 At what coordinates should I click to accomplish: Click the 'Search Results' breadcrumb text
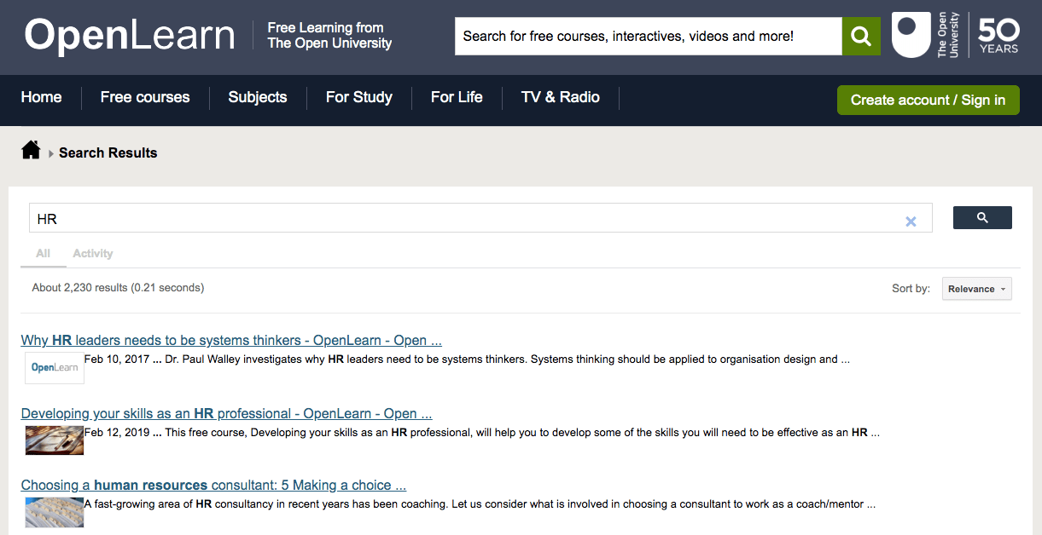[x=108, y=153]
